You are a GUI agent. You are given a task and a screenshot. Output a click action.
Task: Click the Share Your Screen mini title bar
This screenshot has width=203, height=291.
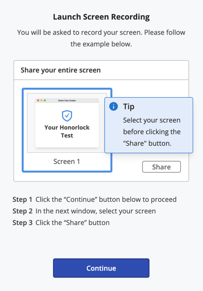coord(67,101)
